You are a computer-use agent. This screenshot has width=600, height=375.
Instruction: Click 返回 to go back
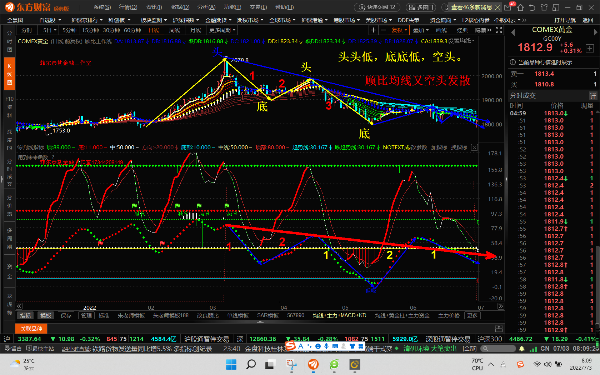pyautogui.click(x=587, y=20)
